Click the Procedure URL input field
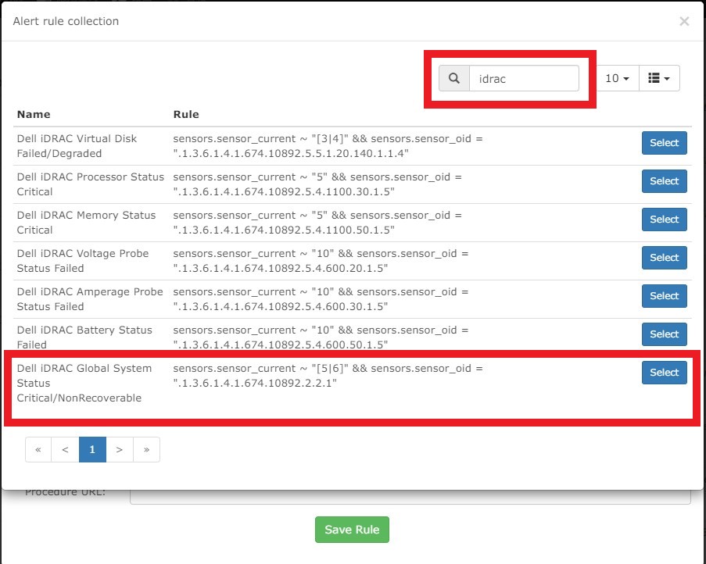Screen dimensions: 706x564 [410, 497]
